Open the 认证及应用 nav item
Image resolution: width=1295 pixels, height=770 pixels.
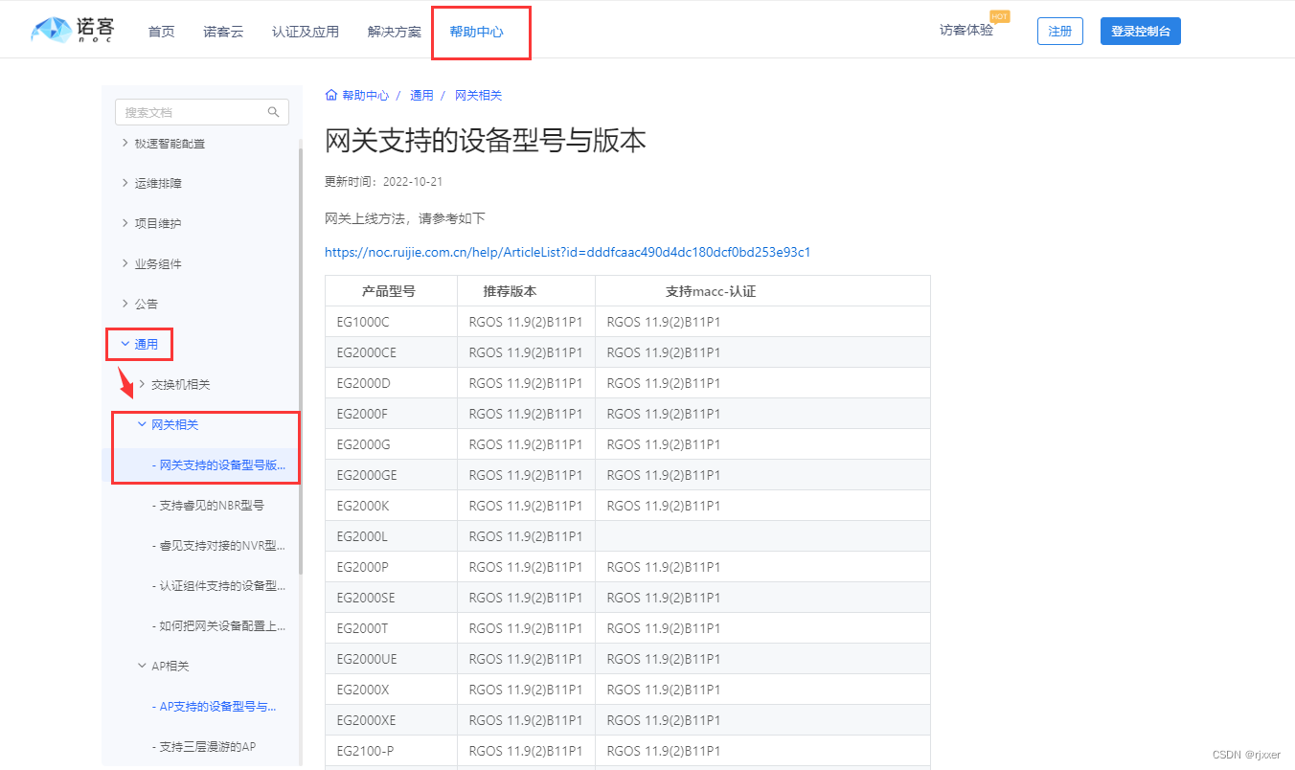(306, 32)
